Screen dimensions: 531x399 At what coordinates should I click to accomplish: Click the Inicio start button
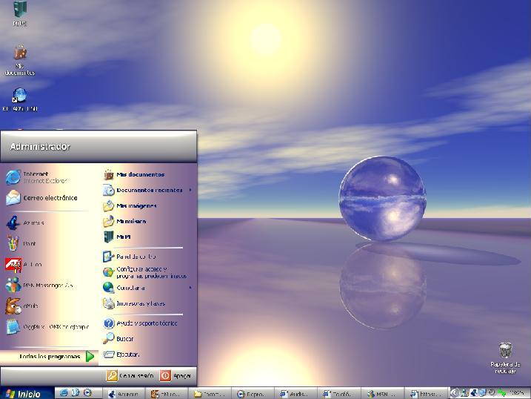point(27,393)
